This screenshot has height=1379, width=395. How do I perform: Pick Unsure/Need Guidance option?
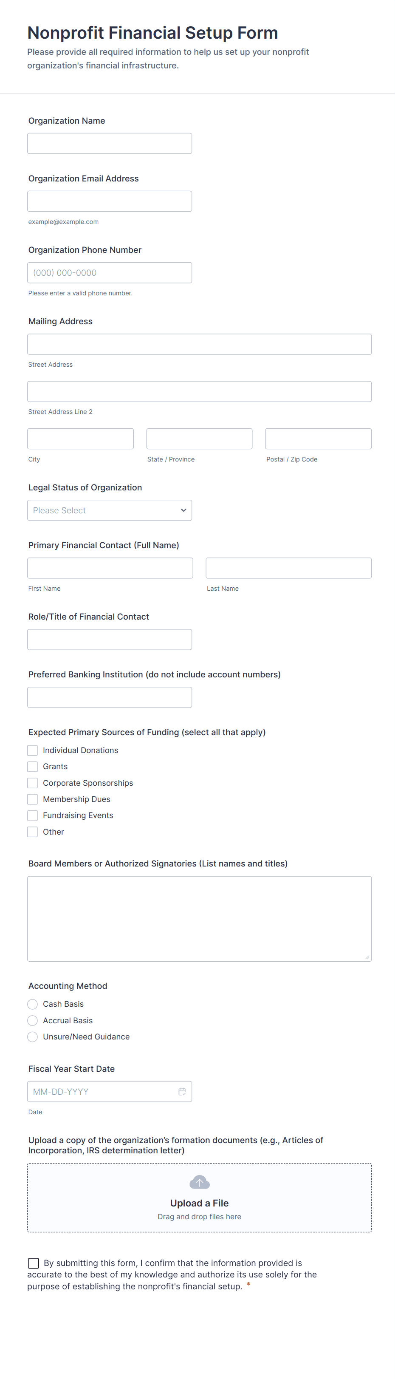pos(33,1037)
